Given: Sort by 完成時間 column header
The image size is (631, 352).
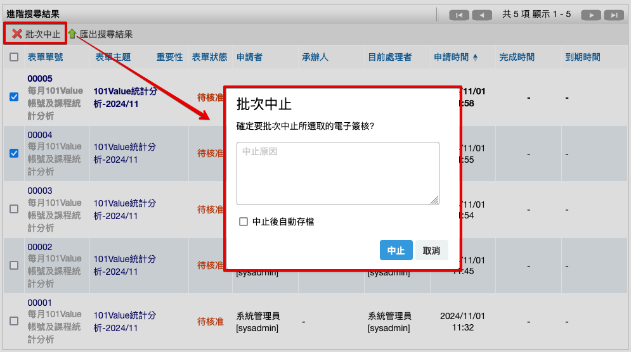Looking at the screenshot, I should click(x=517, y=57).
